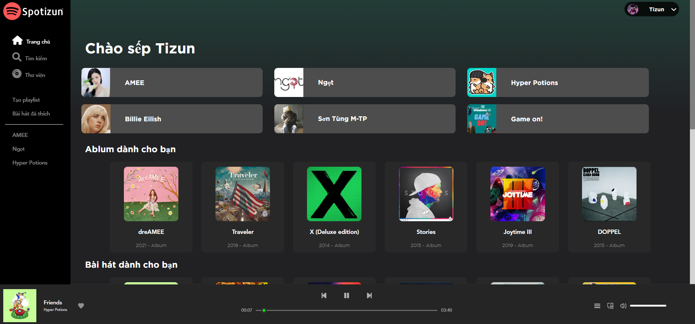Open the Game on! shortcut card
Screen dimensions: 695x324
click(x=558, y=119)
